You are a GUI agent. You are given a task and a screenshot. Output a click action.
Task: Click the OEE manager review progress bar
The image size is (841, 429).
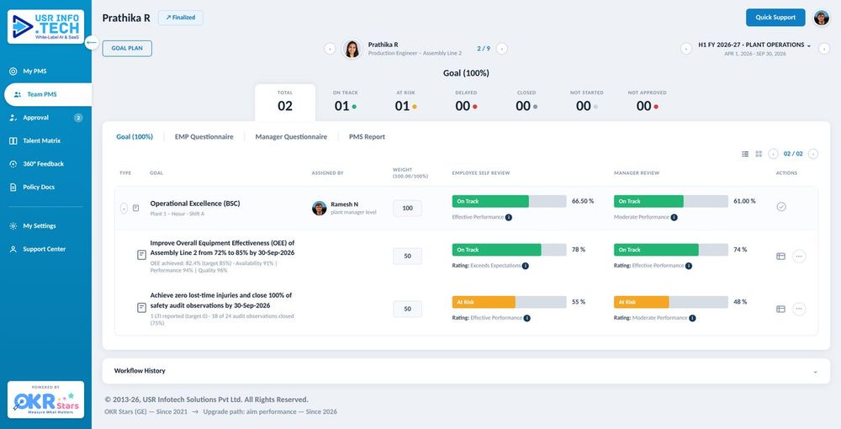click(671, 250)
